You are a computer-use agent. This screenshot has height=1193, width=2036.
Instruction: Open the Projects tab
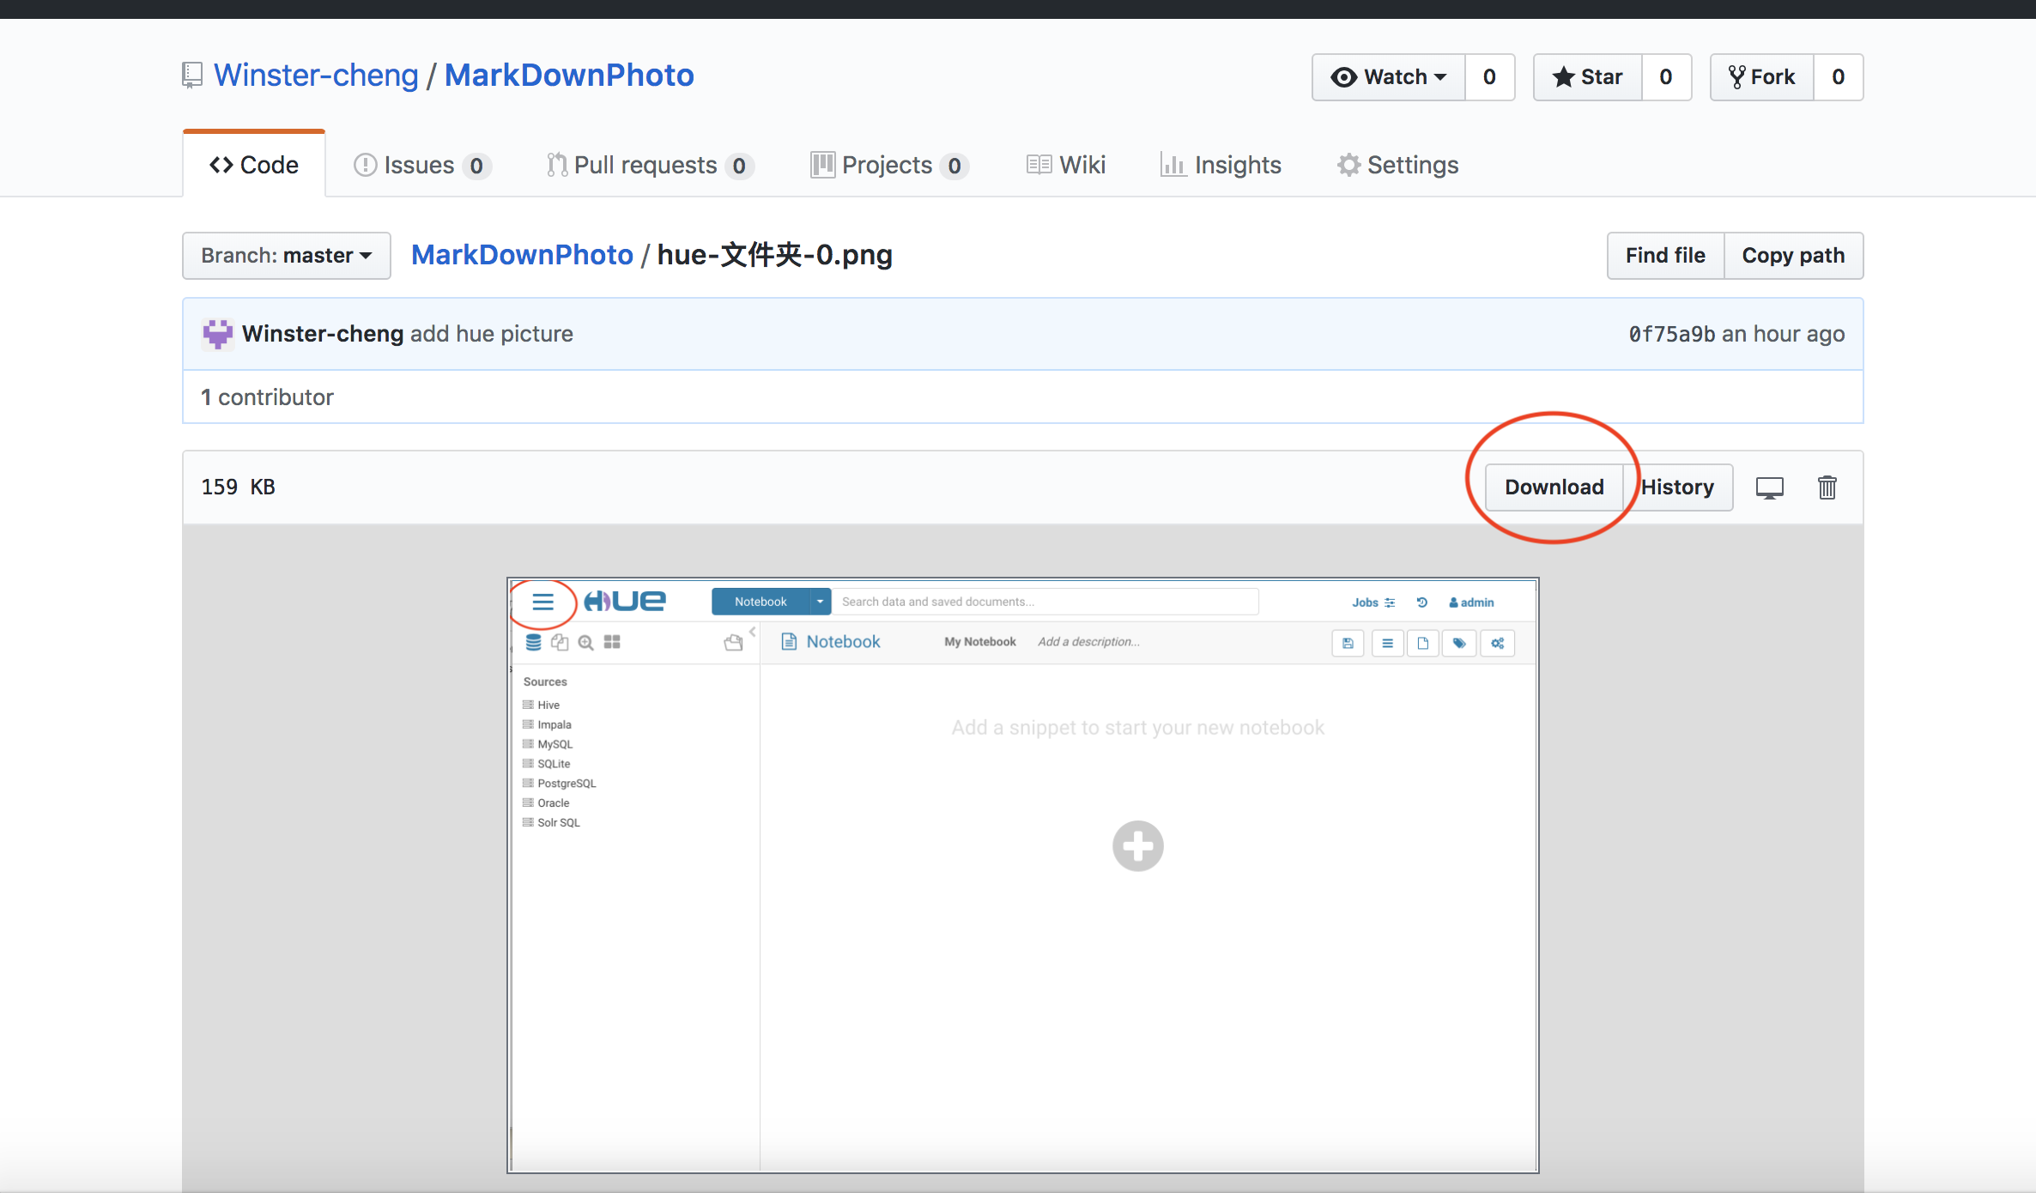click(889, 165)
